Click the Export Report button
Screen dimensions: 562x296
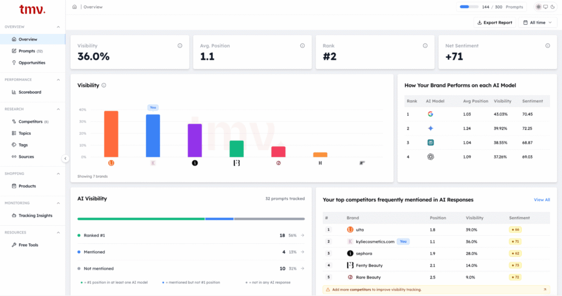click(494, 22)
